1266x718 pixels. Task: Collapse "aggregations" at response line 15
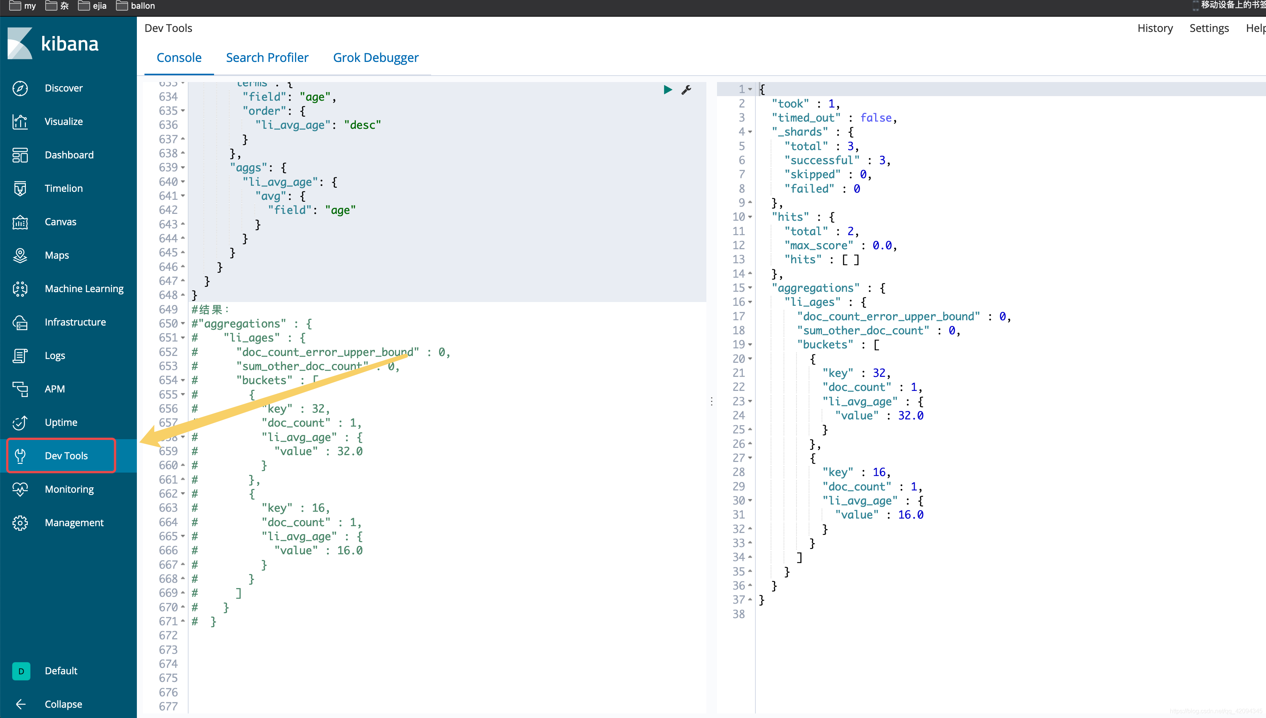click(750, 288)
